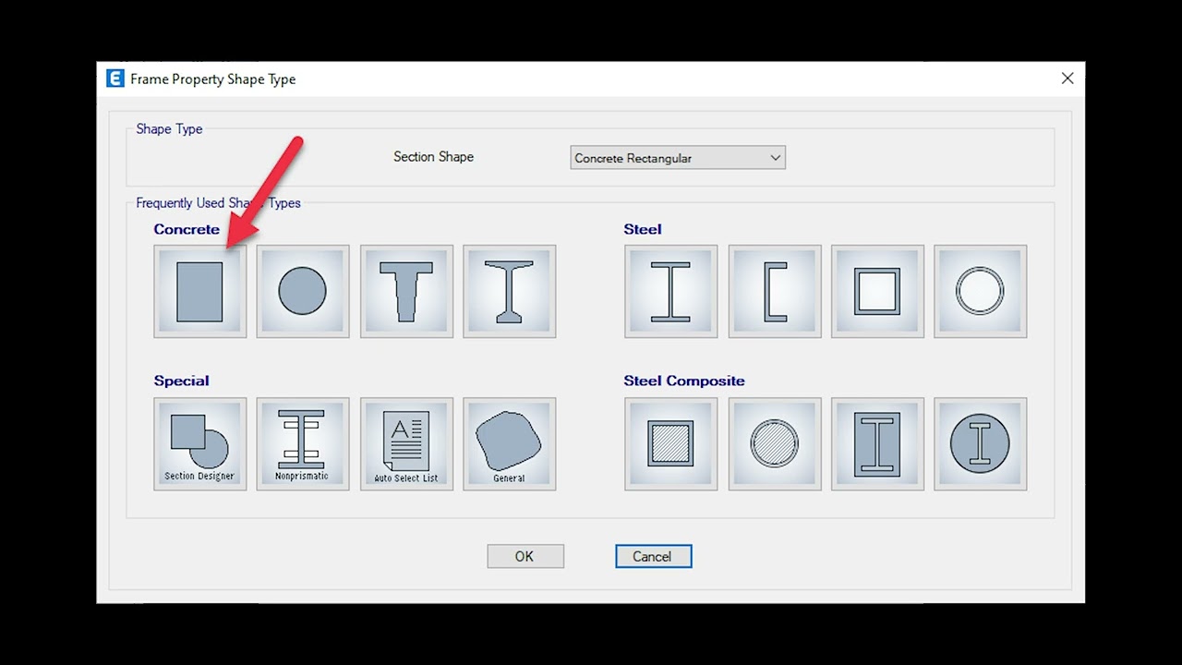Open the Section Designer shape

point(199,443)
